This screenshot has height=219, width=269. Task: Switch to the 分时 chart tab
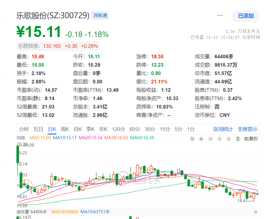coord(24,129)
